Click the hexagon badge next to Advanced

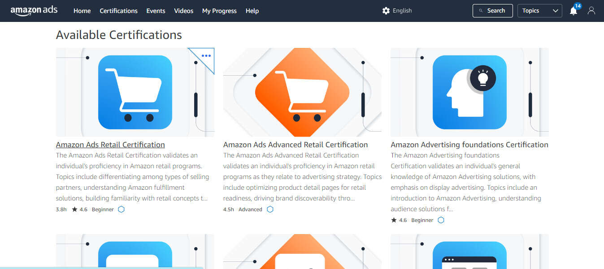[x=270, y=209]
